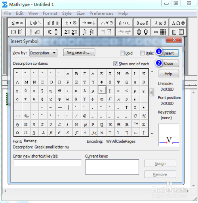Click the symbol grid scrollbar thumb
The height and width of the screenshot is (203, 198).
coord(152,92)
